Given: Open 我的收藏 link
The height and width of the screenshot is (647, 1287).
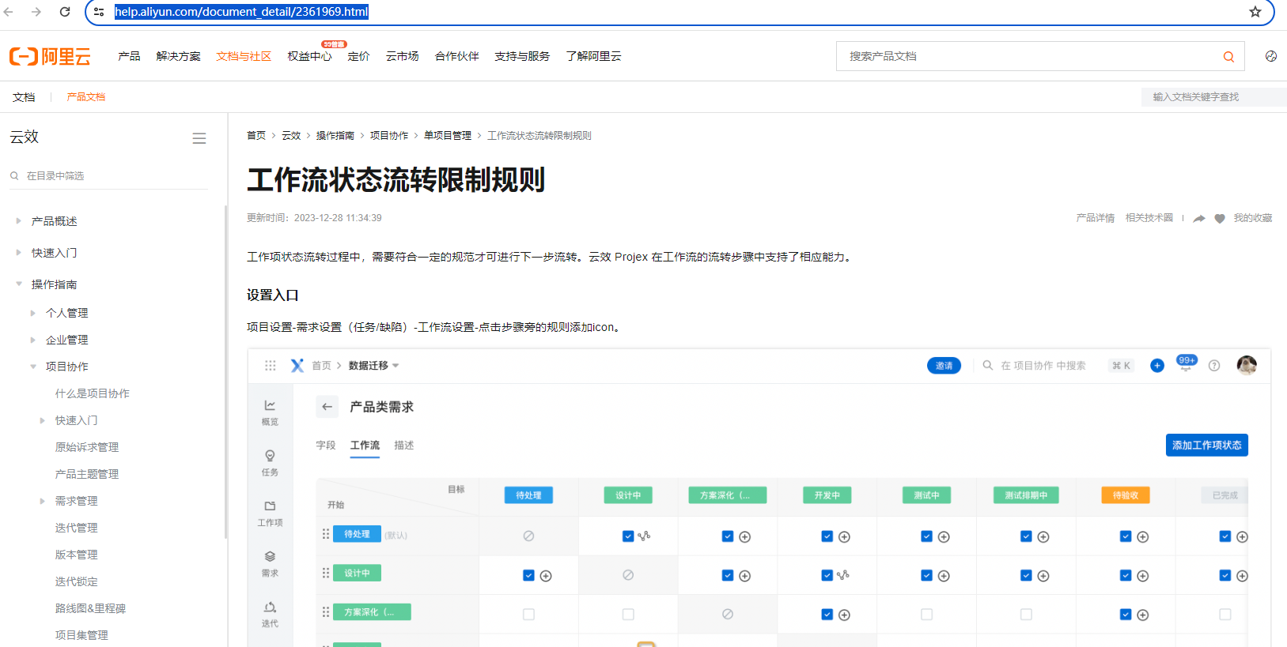Looking at the screenshot, I should 1253,218.
